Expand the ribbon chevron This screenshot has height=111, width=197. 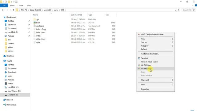(x=193, y=6)
